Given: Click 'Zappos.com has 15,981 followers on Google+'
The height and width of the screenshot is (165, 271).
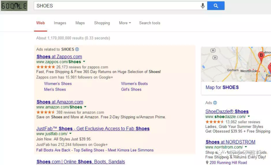Looking at the screenshot, I should [x=75, y=77].
